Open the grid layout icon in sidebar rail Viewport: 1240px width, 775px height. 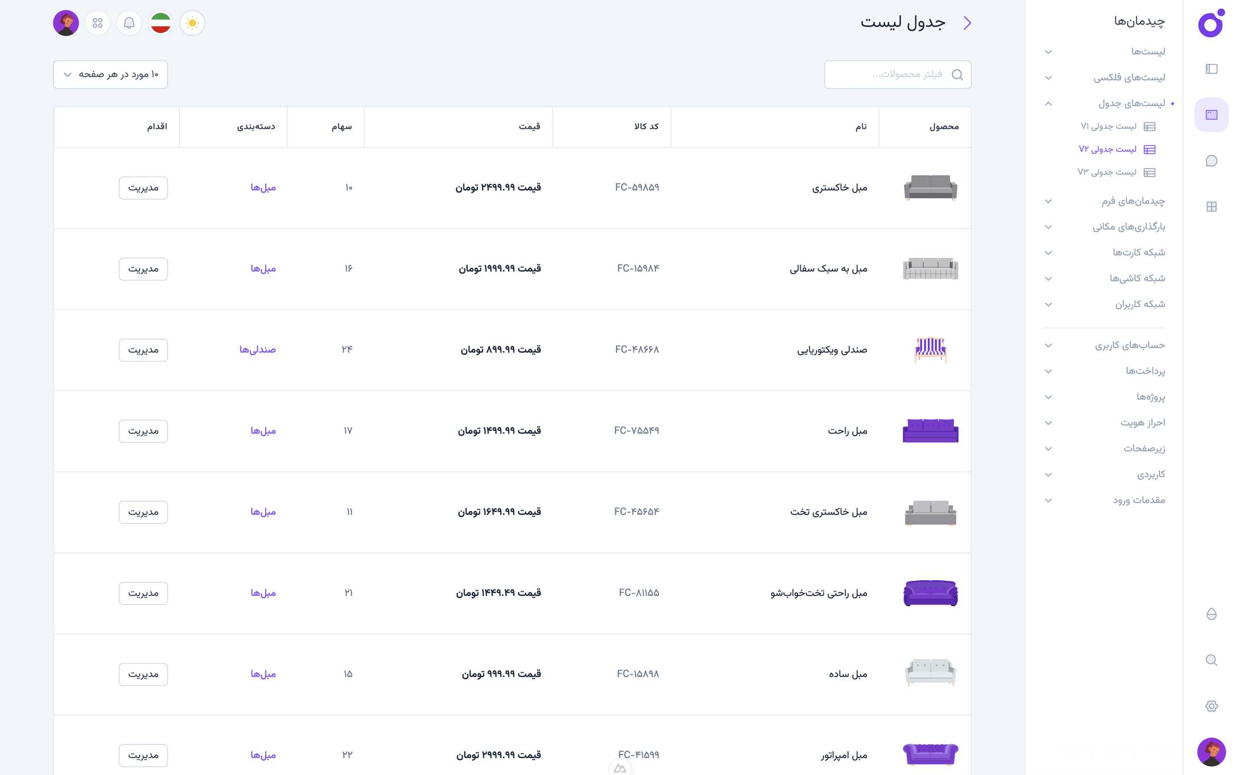pos(1211,207)
